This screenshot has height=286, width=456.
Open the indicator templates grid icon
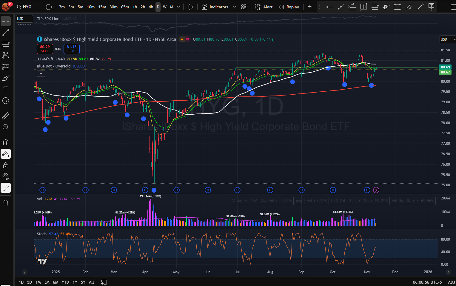(244, 7)
